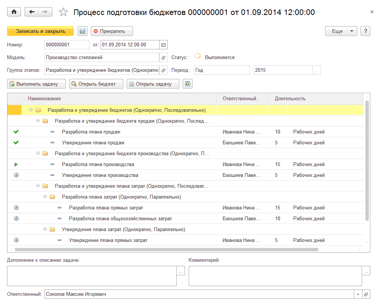Click the Выполнить задачу button
The width and height of the screenshot is (380, 304).
click(37, 84)
